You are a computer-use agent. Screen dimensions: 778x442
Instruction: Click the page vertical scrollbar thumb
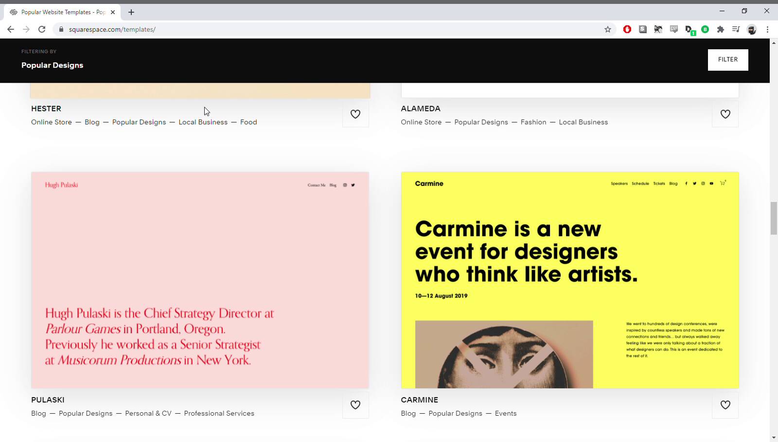774,218
